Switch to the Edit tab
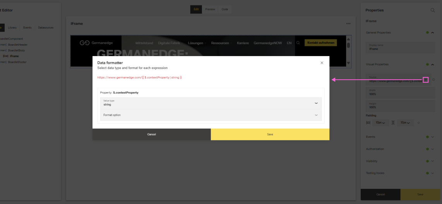 196,9
